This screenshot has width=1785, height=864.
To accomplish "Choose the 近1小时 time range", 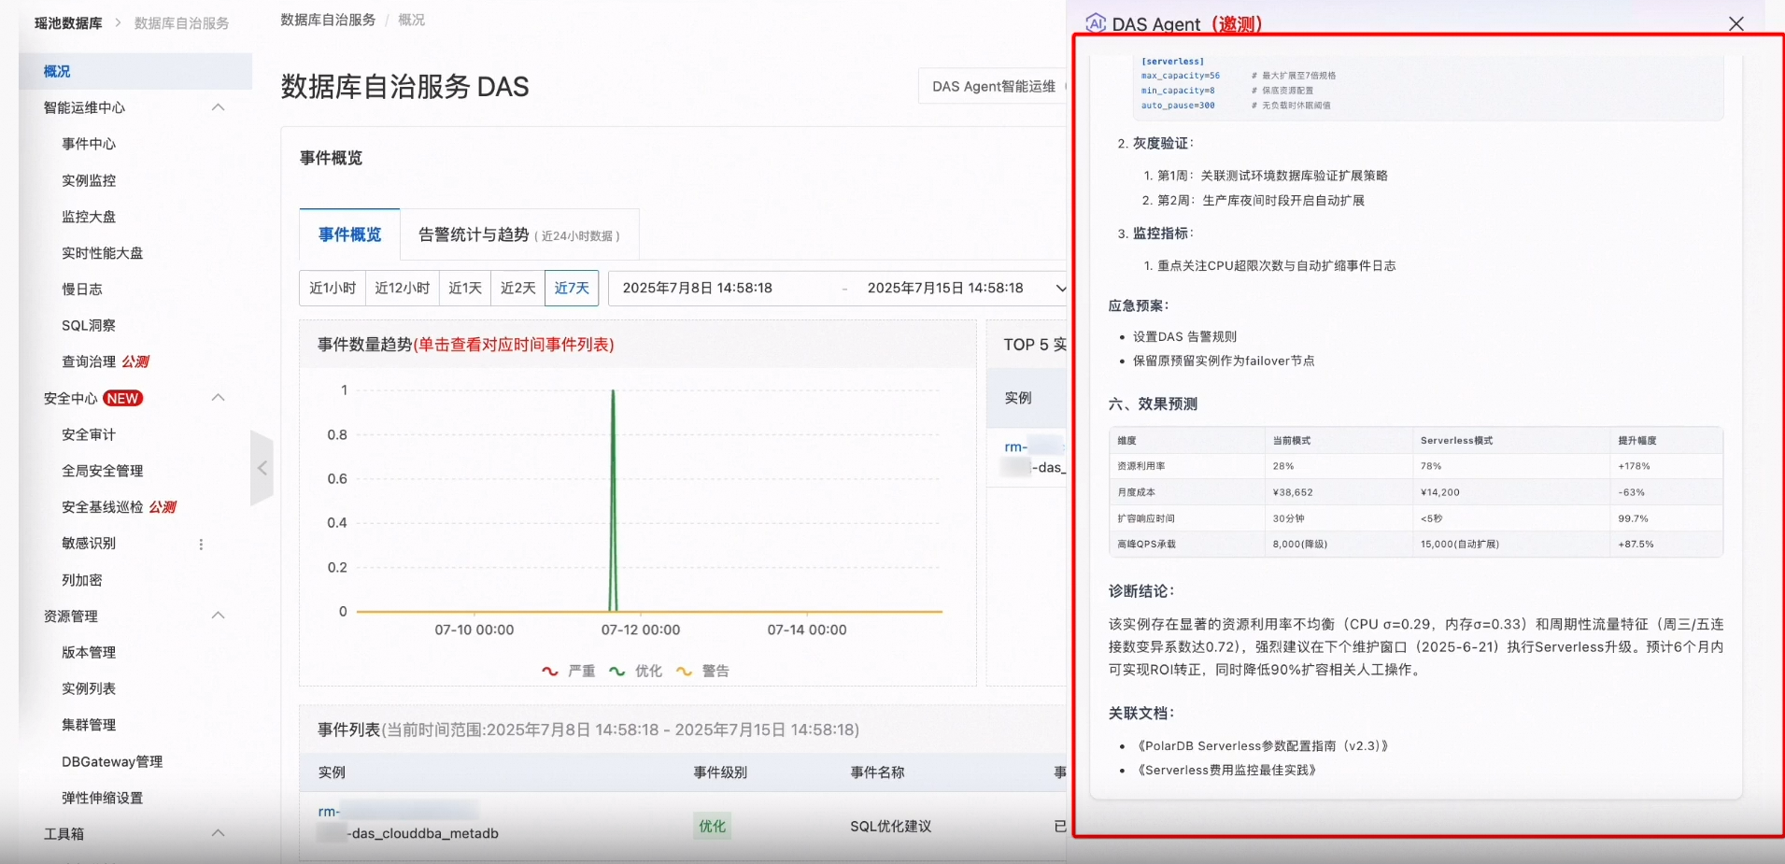I will pos(333,289).
